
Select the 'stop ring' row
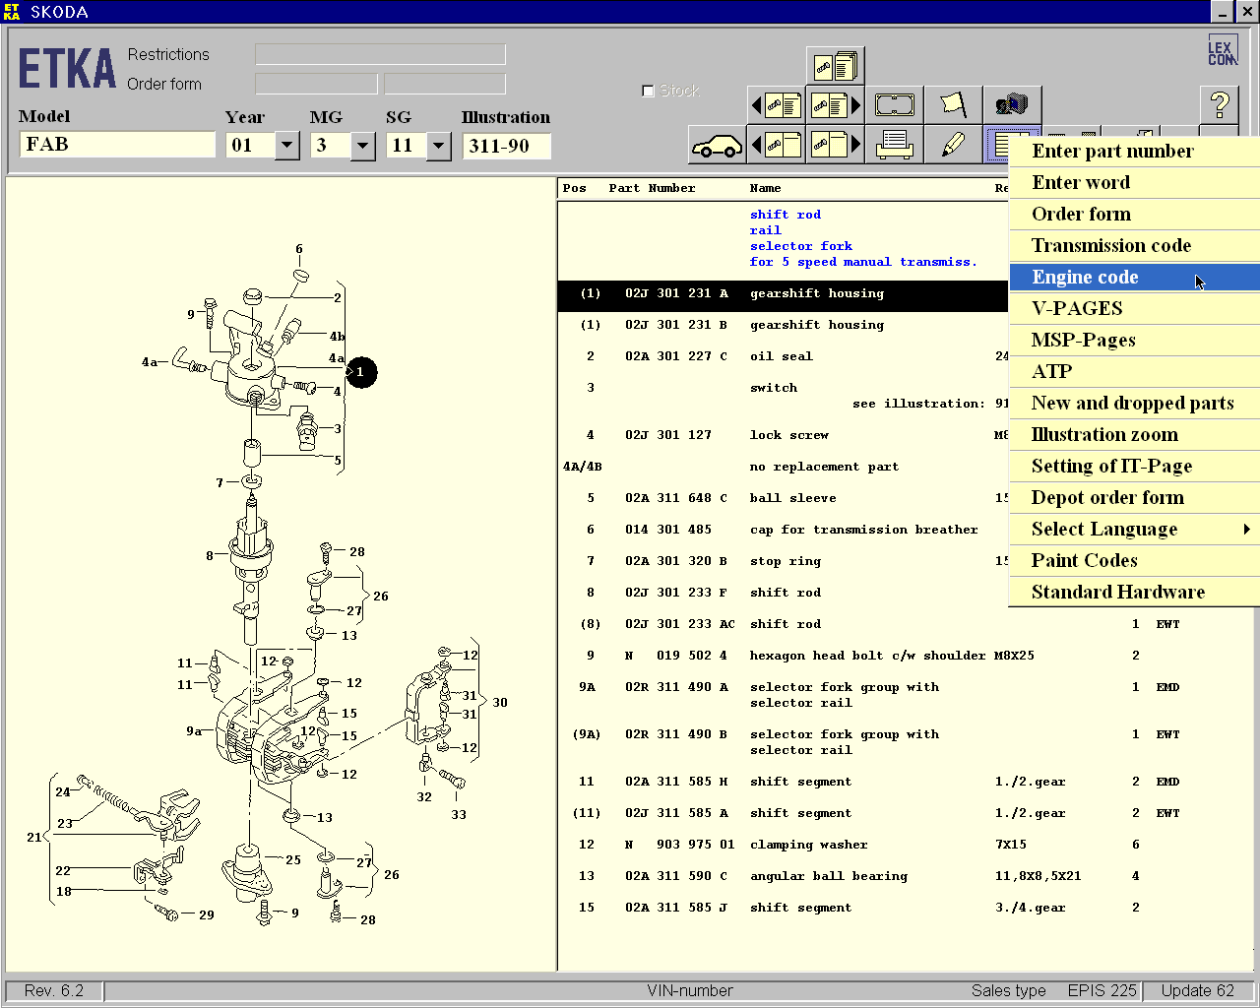coord(784,561)
